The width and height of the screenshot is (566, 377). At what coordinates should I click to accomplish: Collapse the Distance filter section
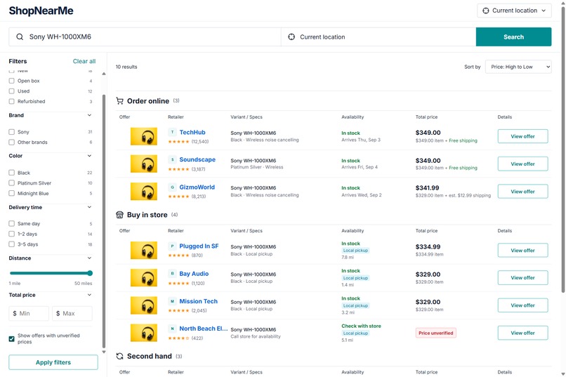(89, 258)
